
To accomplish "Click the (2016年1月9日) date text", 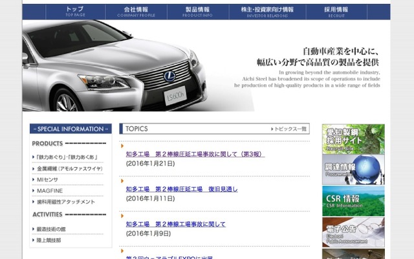I will [x=148, y=234].
